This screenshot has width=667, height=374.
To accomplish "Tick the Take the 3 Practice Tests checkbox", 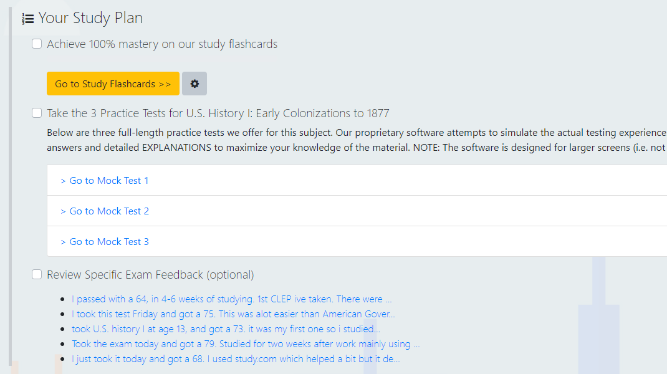I will tap(37, 113).
